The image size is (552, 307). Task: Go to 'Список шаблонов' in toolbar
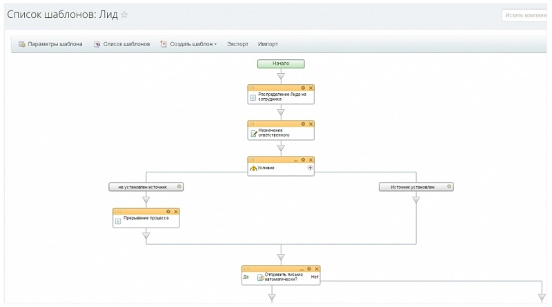(x=122, y=44)
